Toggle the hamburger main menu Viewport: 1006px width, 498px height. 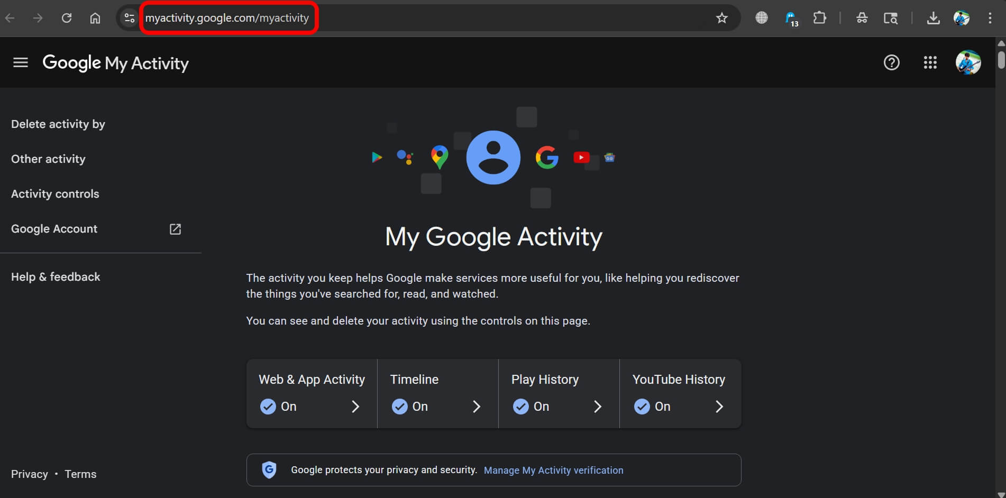pyautogui.click(x=21, y=62)
